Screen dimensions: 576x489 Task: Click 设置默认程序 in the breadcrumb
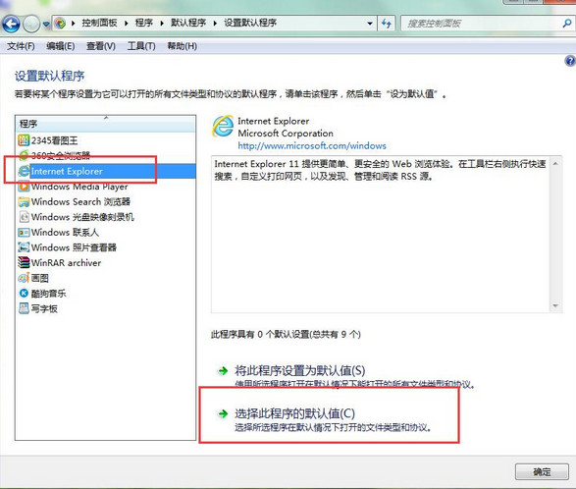tap(250, 23)
